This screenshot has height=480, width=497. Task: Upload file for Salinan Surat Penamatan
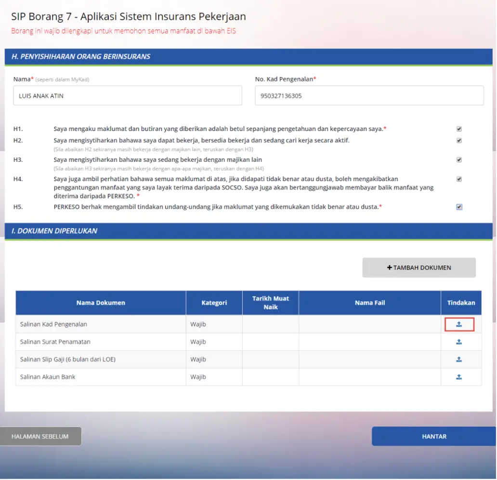[x=459, y=342]
